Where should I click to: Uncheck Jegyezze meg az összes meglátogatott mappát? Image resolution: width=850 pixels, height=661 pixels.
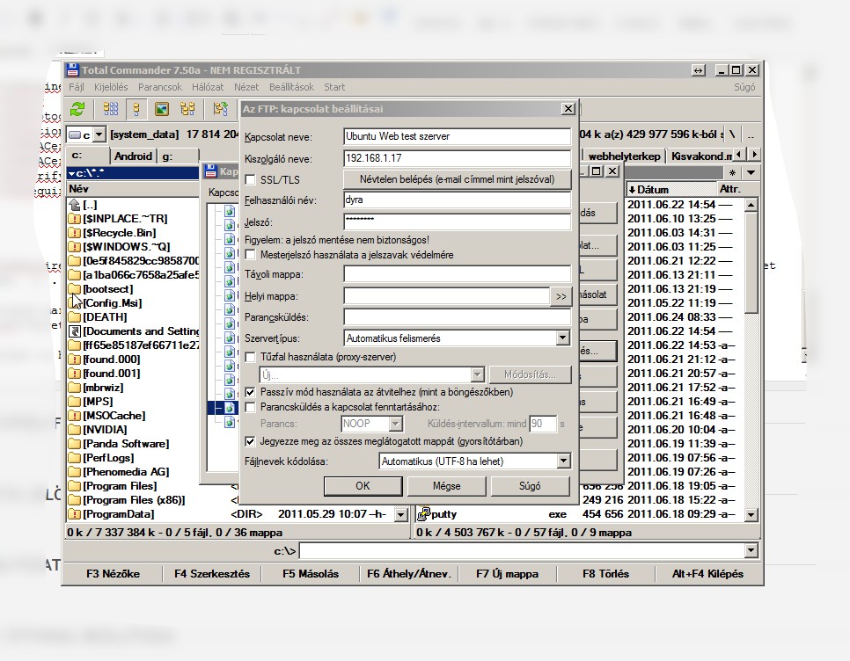pos(251,441)
